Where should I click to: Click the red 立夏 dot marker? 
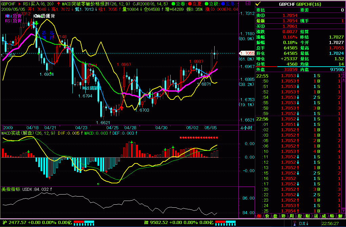[x=190, y=4]
